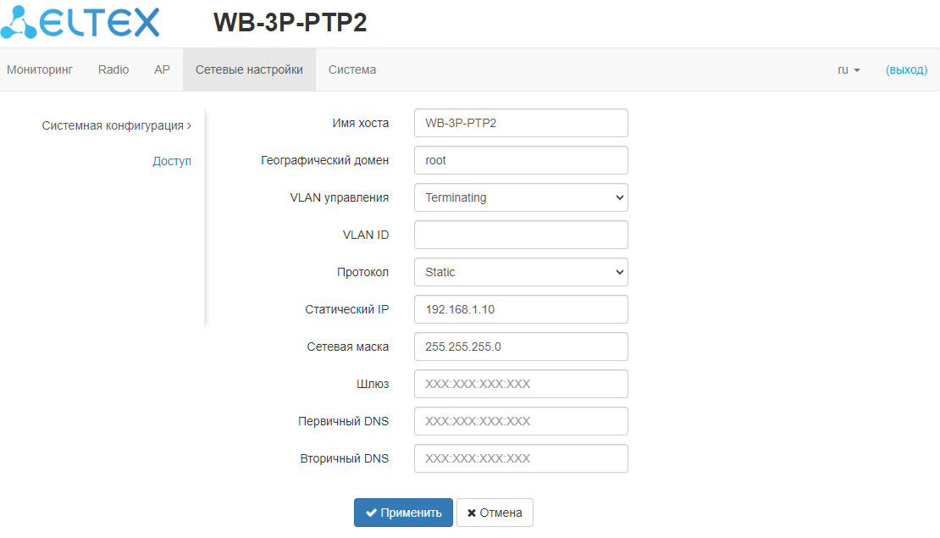Screen dimensions: 940x538
Task: Open the ru language dropdown
Action: click(x=849, y=69)
